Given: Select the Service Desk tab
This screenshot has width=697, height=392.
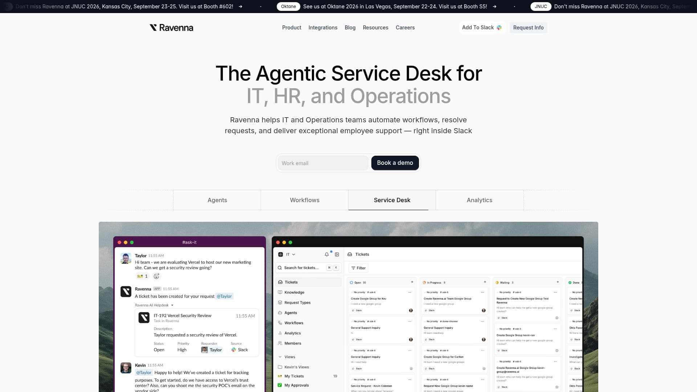Looking at the screenshot, I should pos(392,200).
